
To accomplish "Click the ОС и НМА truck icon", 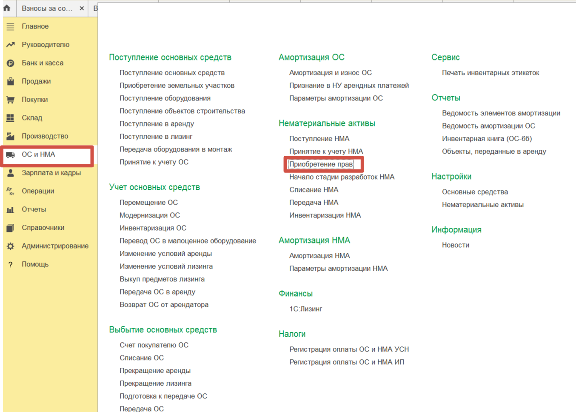I will (11, 154).
